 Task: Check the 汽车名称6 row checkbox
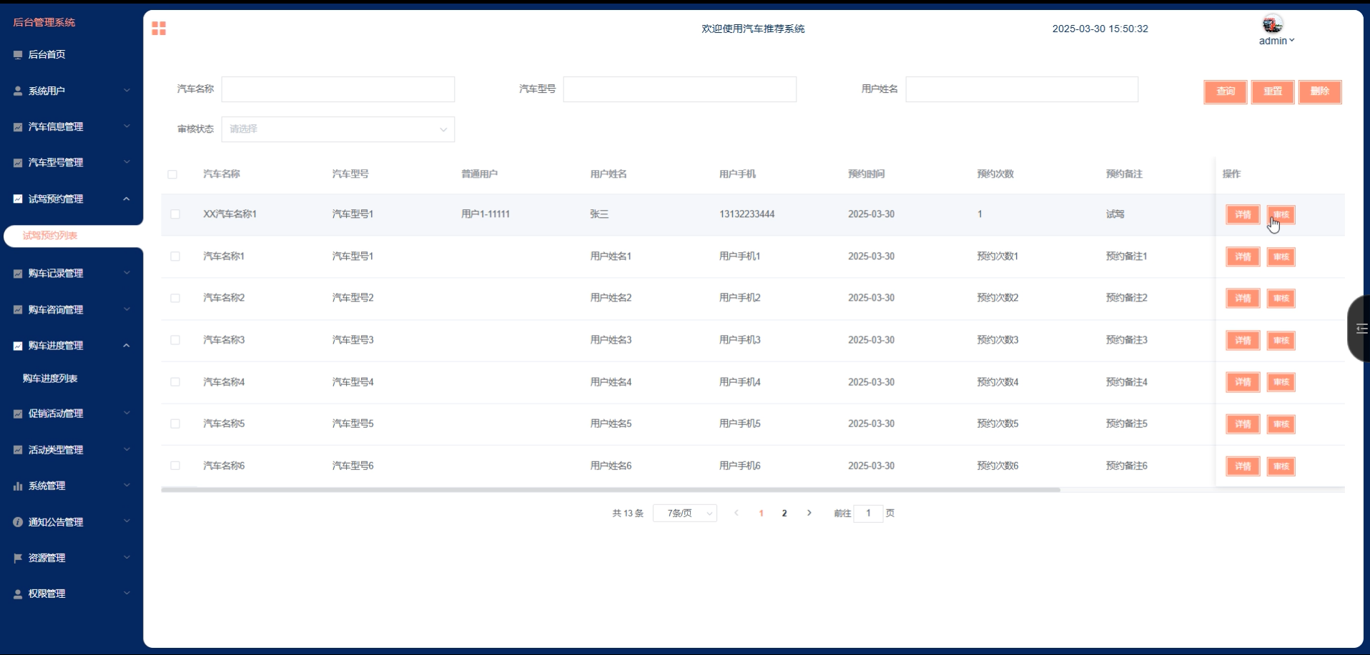click(175, 466)
